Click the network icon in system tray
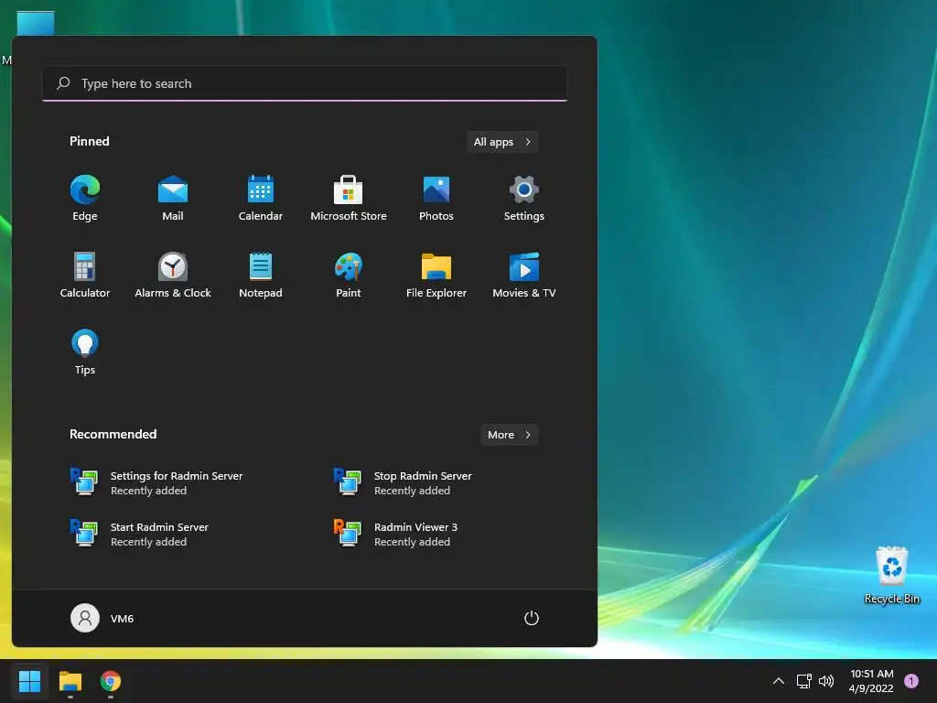Image resolution: width=937 pixels, height=703 pixels. point(803,681)
